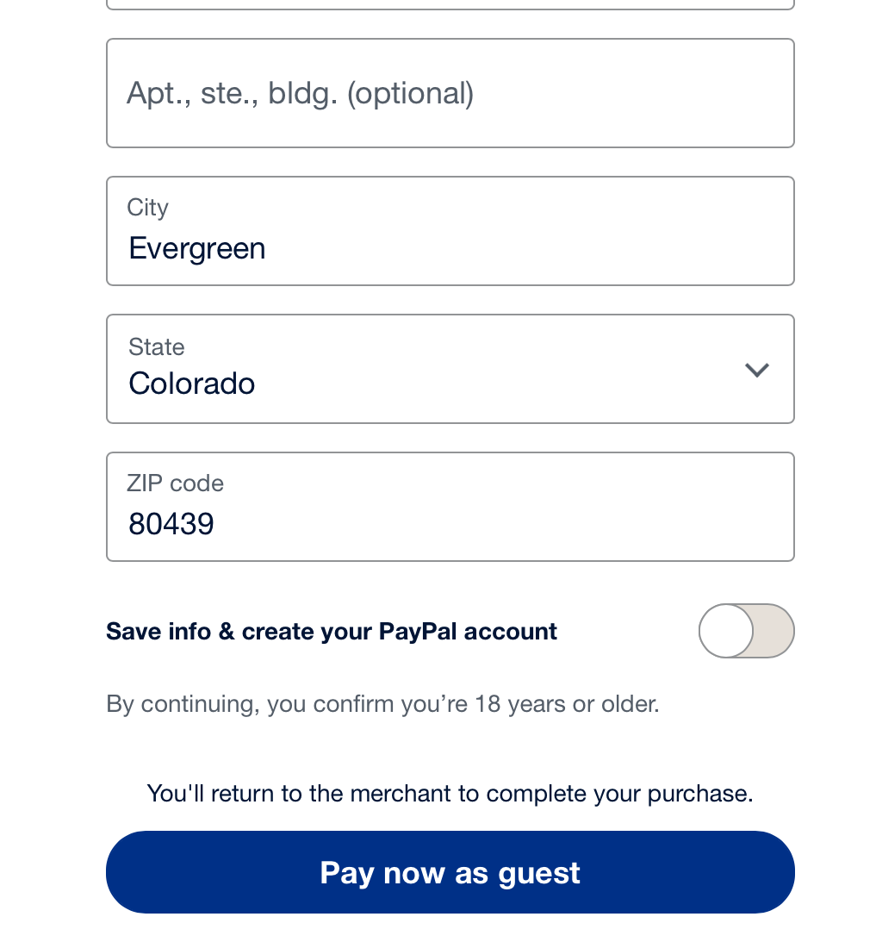Select the Colorado value in State
This screenshot has height=948, width=876.
(x=192, y=384)
